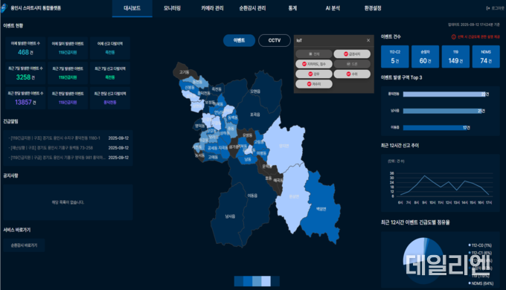Click the Yongin smart city platform logo
This screenshot has width=506, height=290.
[4, 8]
